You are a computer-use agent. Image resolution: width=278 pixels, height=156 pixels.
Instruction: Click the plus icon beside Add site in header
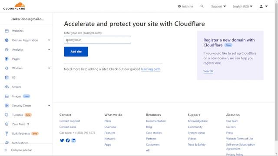(179, 6)
